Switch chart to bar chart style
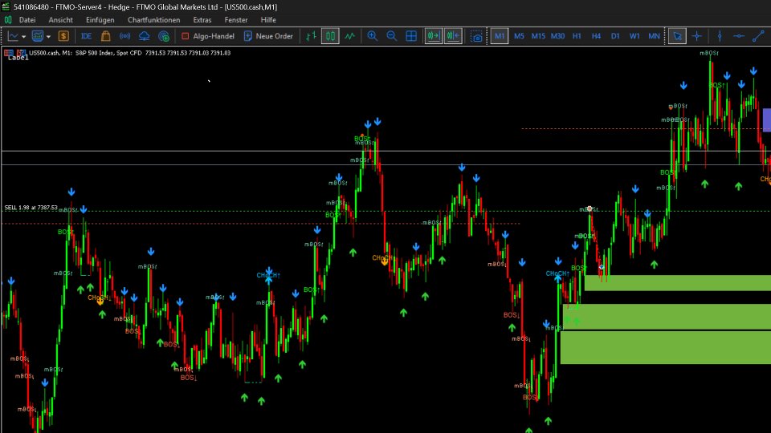 (311, 36)
